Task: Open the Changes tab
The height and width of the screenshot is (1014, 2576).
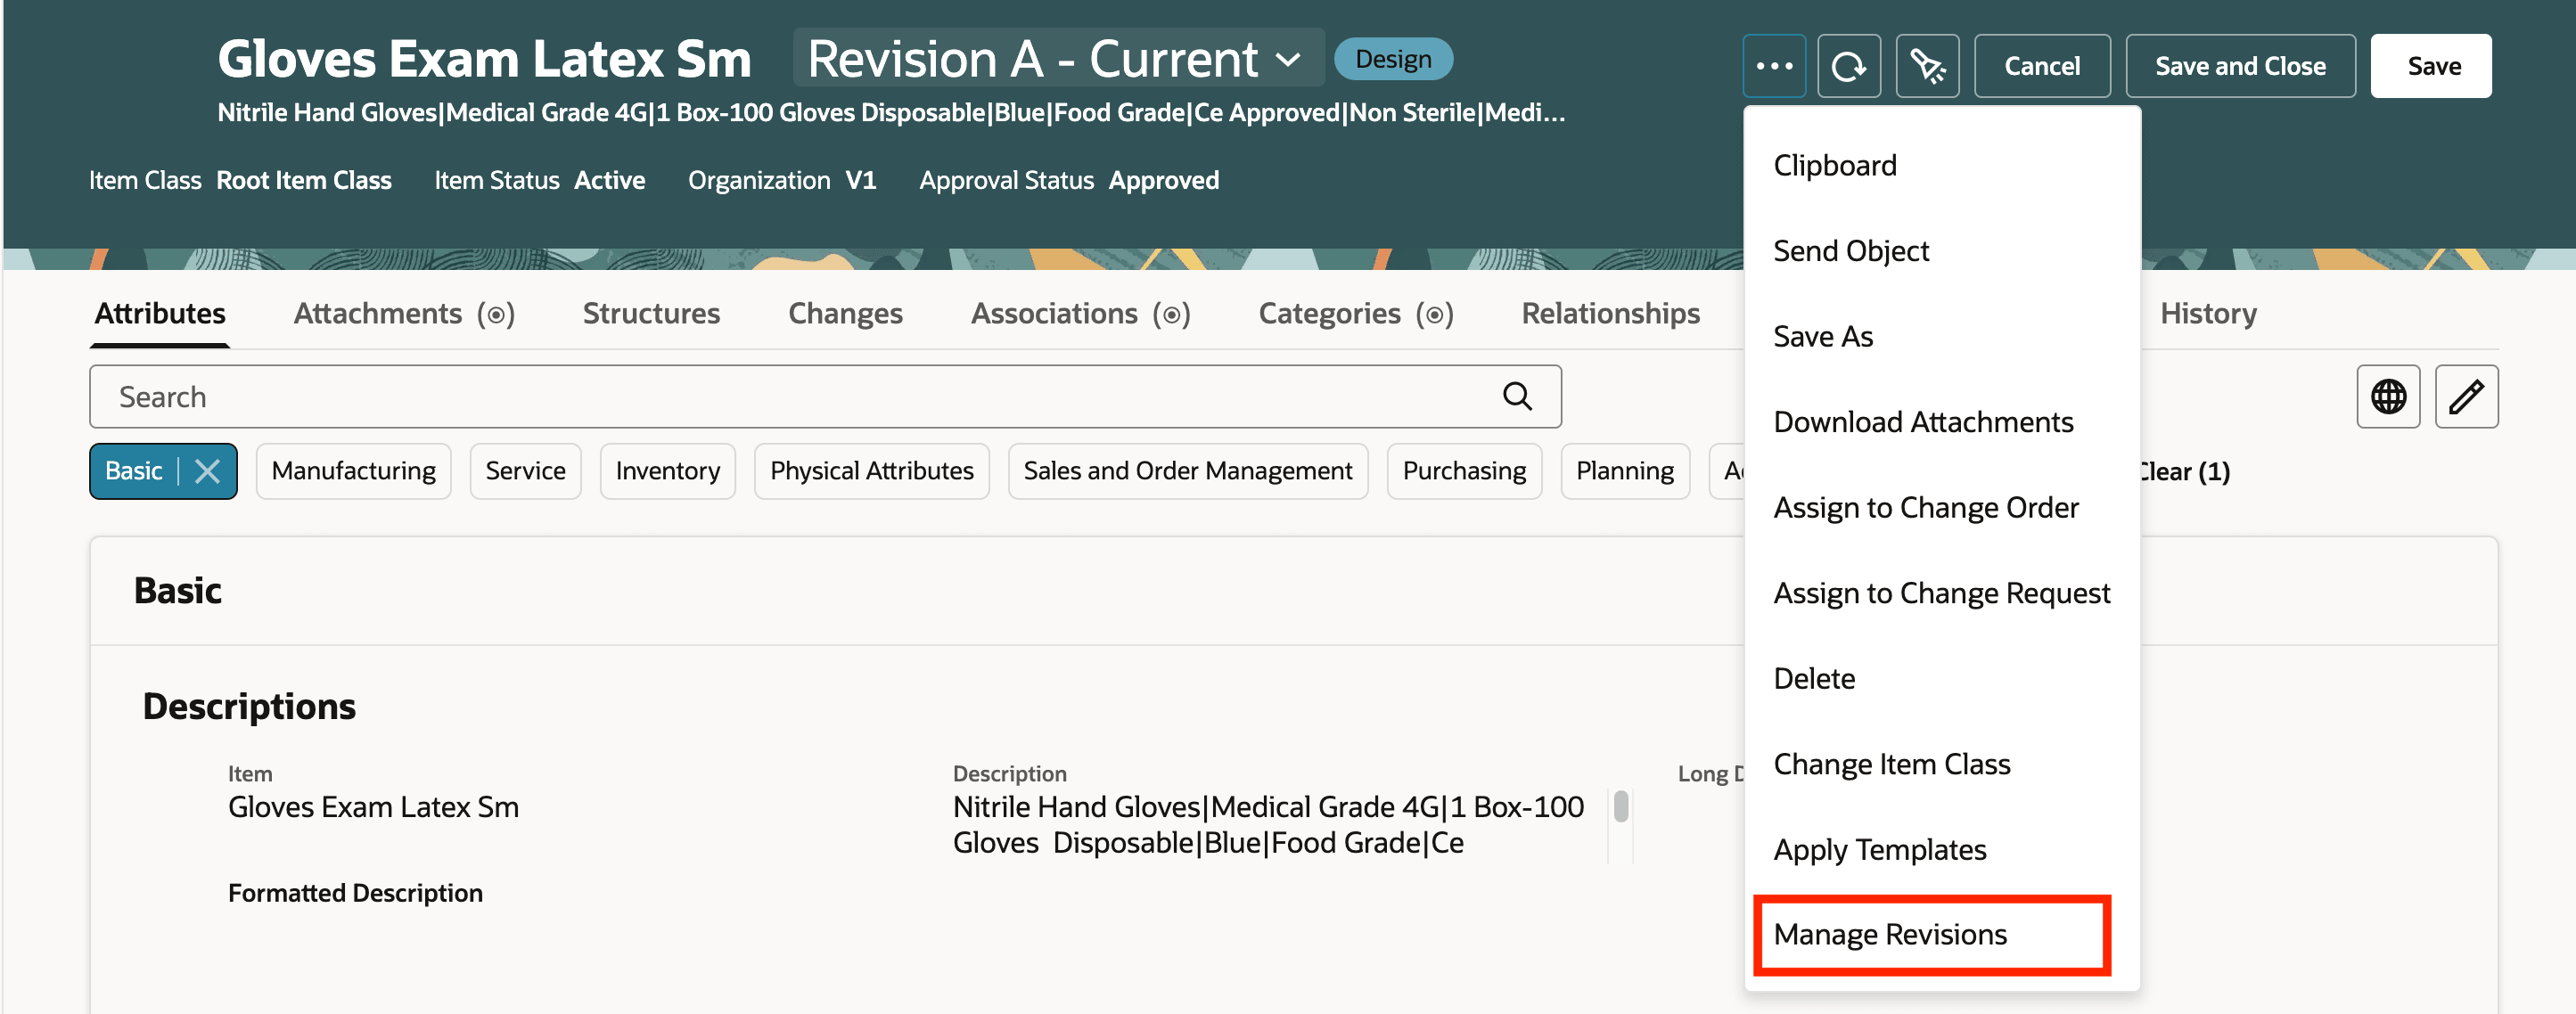Action: 845,313
